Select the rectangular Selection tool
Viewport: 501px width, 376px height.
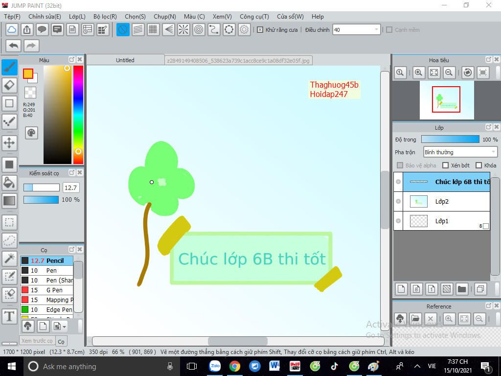click(9, 222)
